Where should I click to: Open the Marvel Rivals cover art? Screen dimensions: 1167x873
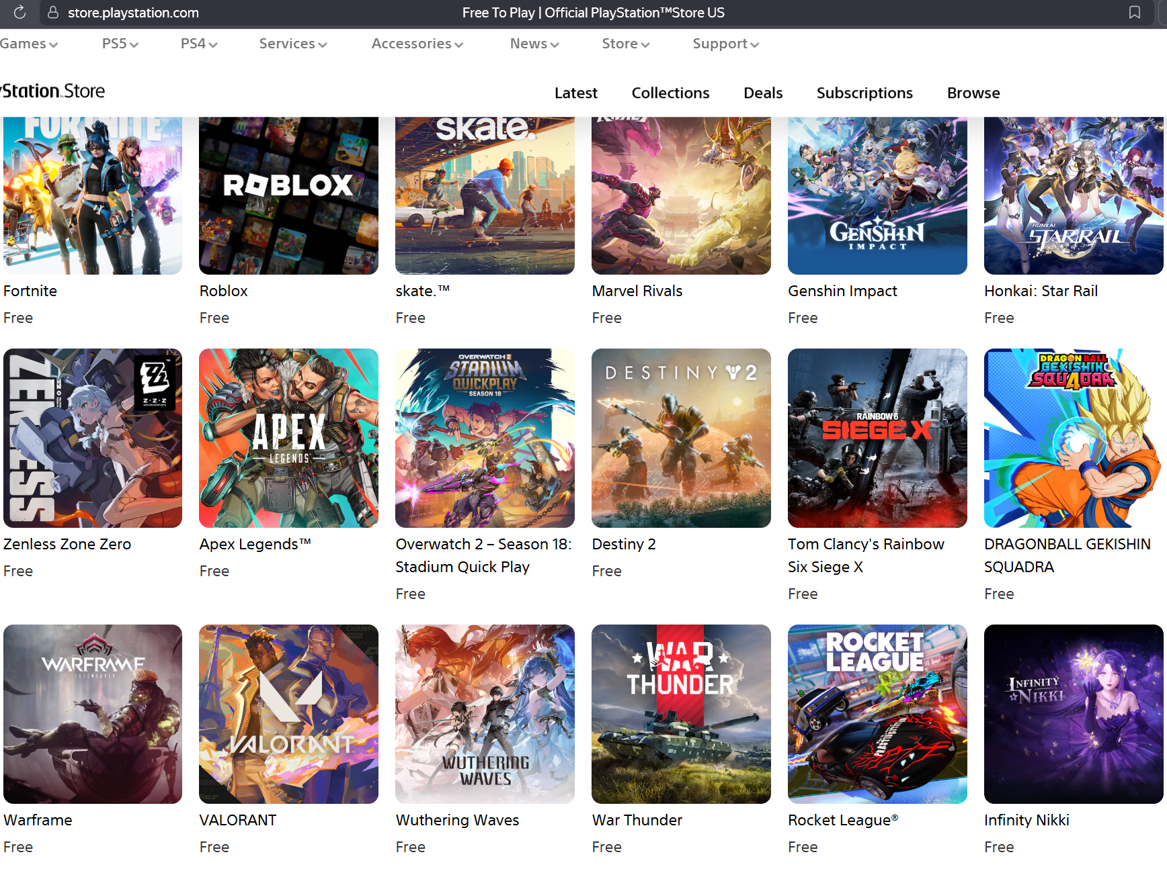click(x=681, y=195)
